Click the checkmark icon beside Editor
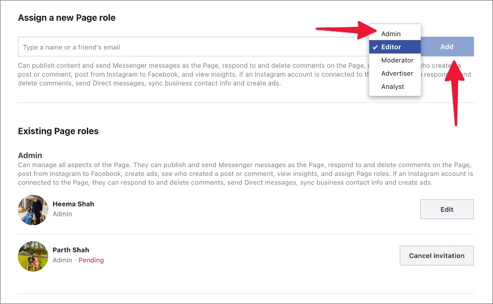This screenshot has width=493, height=304. (x=375, y=47)
